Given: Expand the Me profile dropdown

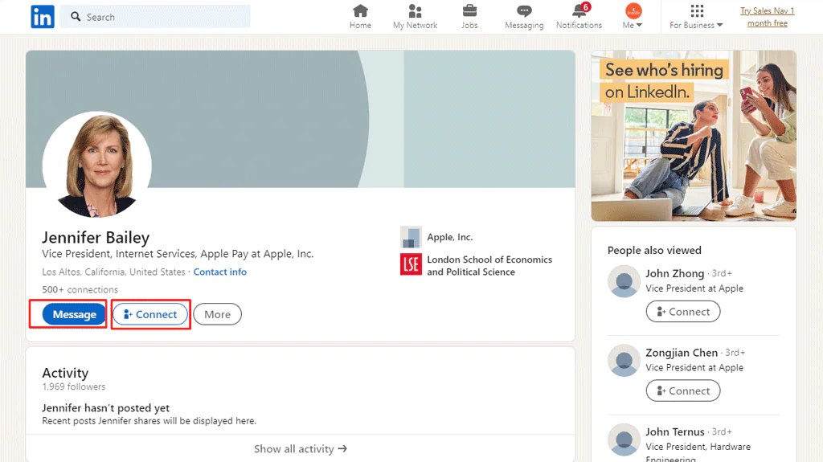Looking at the screenshot, I should 633,17.
